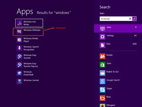Click 'Windows Easy Transfer Reports' text
Viewport: 142px width, 107px height.
(31, 65)
